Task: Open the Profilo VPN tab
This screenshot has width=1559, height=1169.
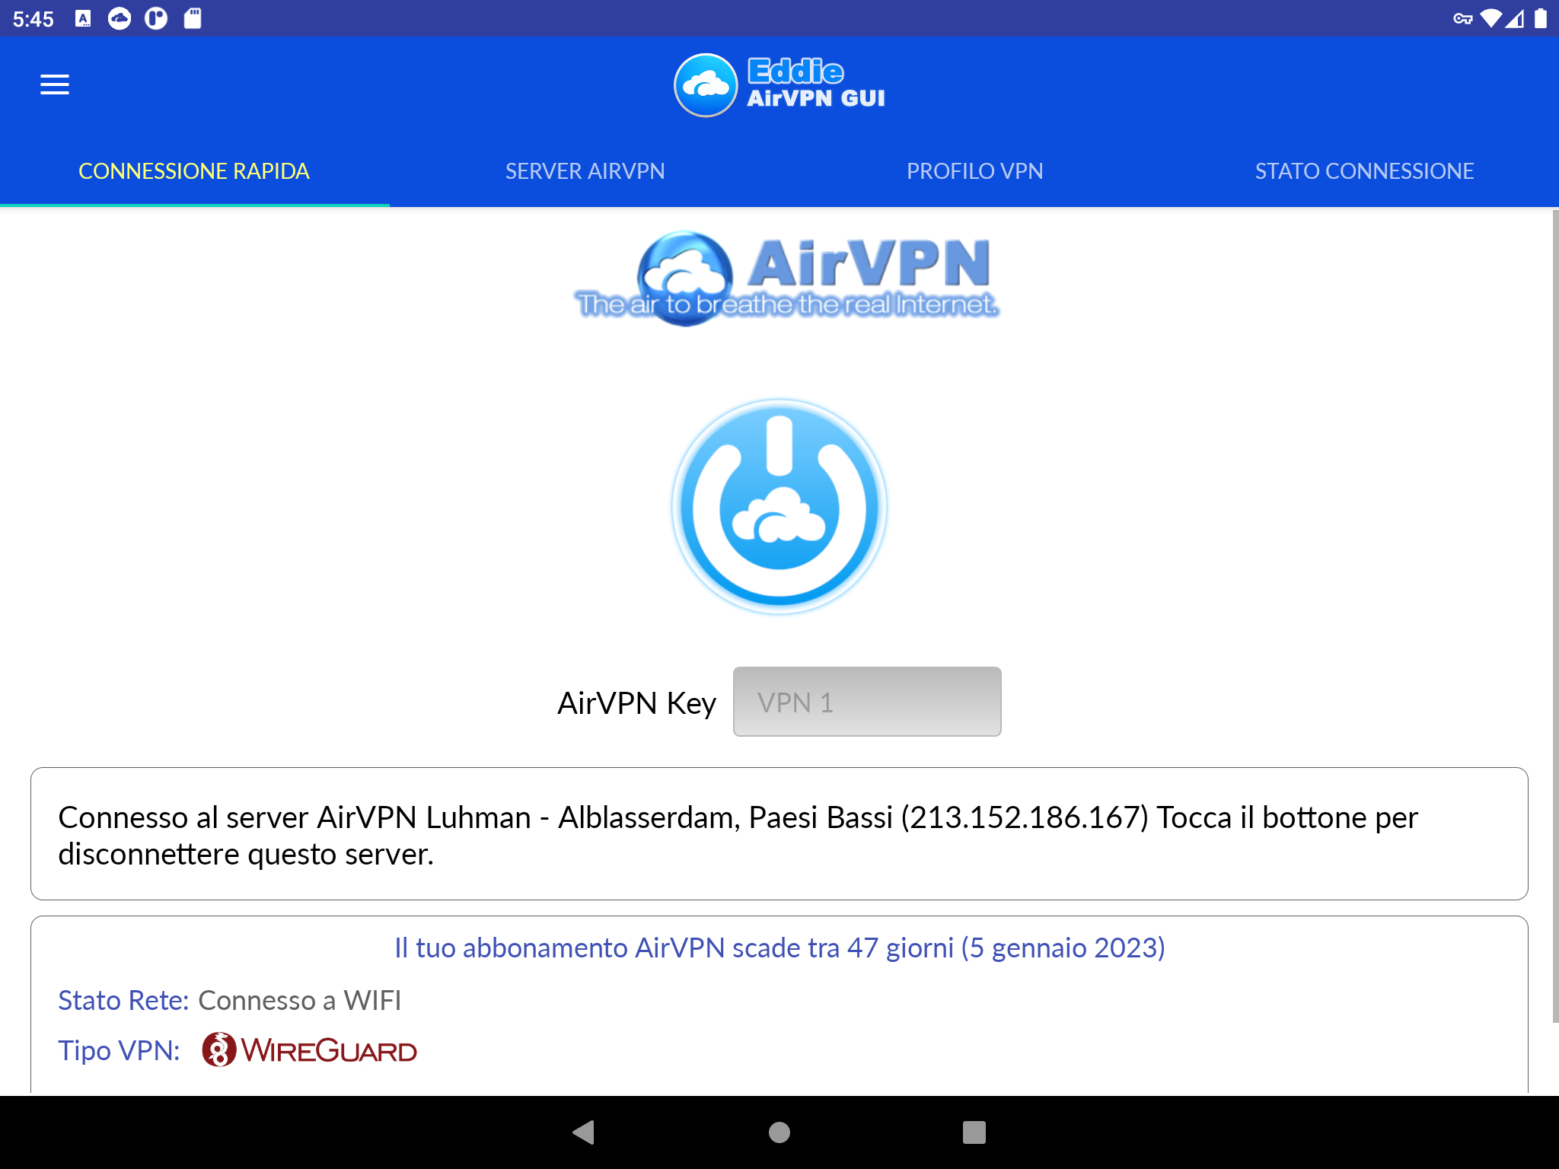Action: (x=974, y=171)
